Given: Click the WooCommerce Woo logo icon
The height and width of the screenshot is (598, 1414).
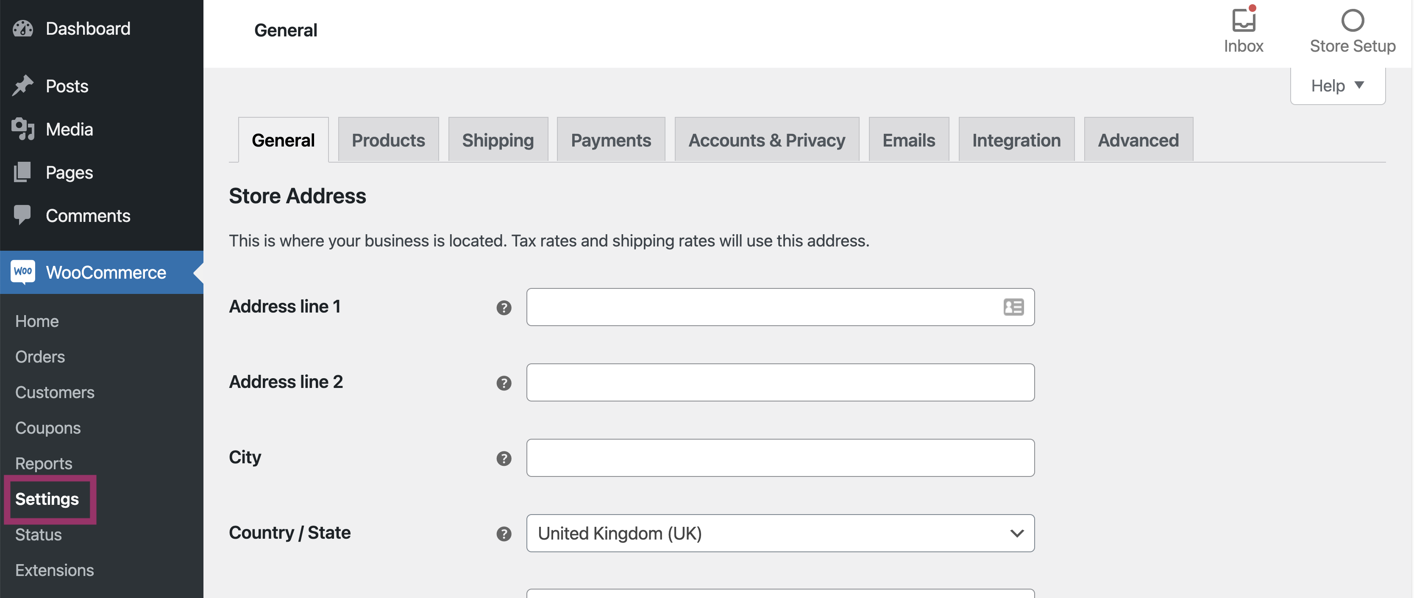Looking at the screenshot, I should point(23,272).
